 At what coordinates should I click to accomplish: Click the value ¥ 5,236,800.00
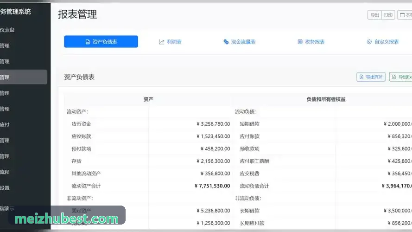click(x=213, y=211)
